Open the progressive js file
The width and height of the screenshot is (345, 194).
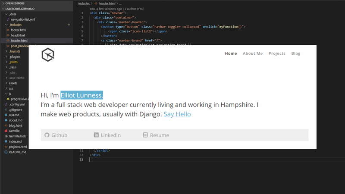19,99
